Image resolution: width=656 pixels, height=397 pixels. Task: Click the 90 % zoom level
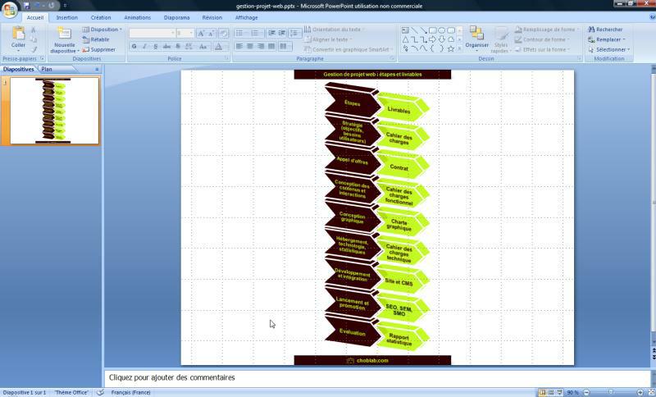click(572, 392)
